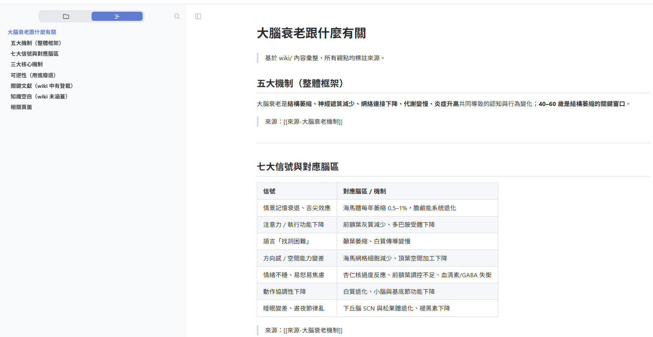The image size is (653, 337).
Task: Click the 七大信號與對應腦區 document heading
Action: coord(298,167)
